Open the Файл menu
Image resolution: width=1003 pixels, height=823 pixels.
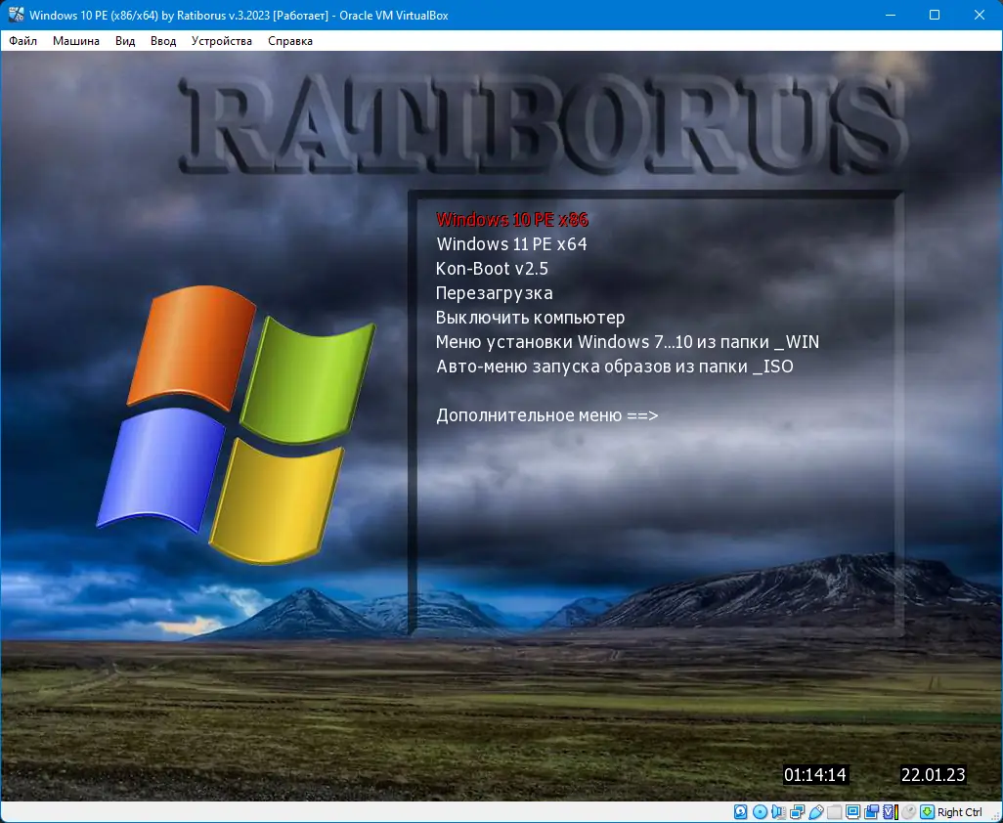(x=23, y=41)
